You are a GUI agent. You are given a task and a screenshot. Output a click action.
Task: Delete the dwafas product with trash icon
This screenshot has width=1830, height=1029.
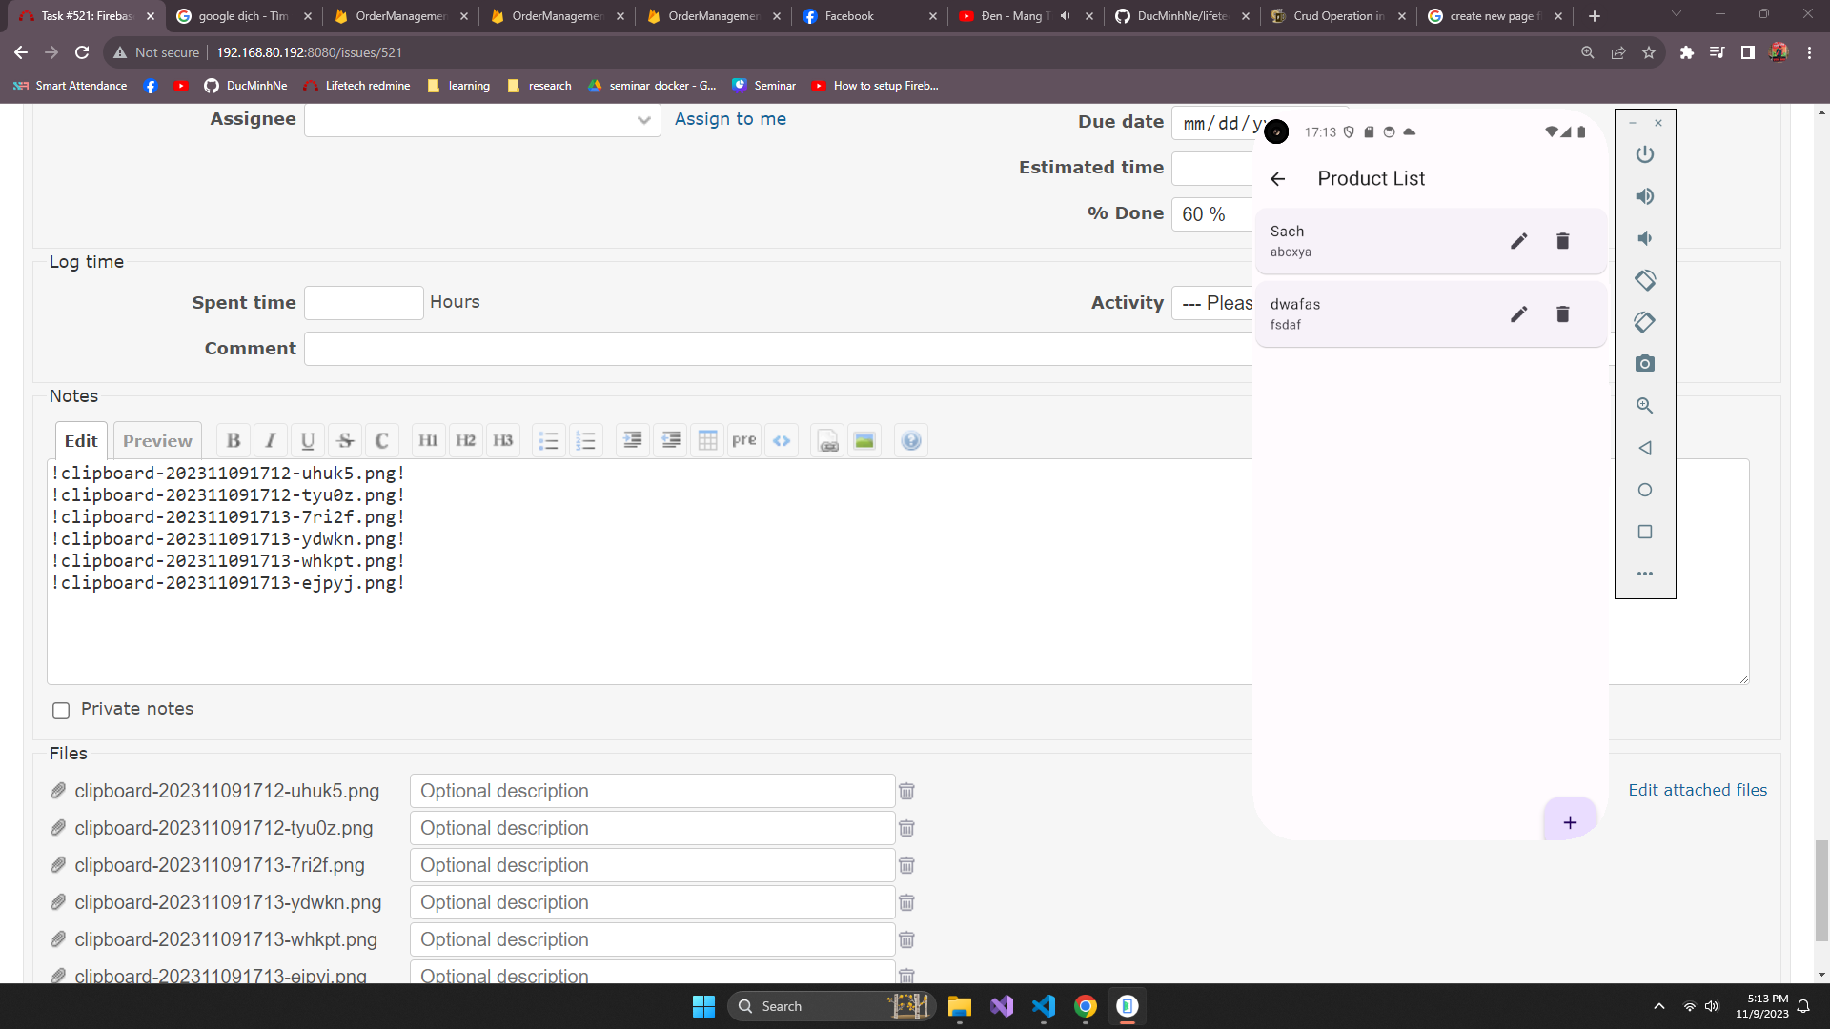pyautogui.click(x=1562, y=314)
